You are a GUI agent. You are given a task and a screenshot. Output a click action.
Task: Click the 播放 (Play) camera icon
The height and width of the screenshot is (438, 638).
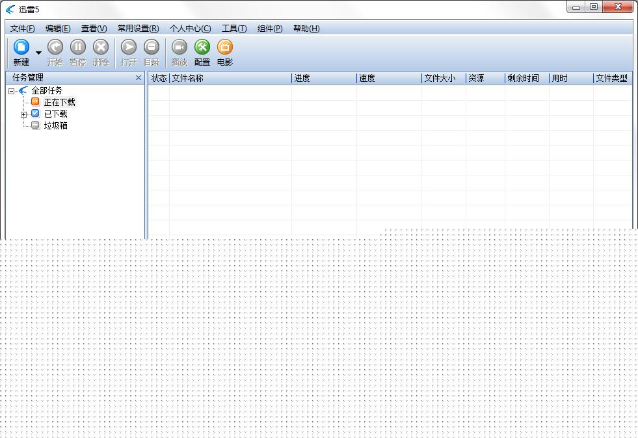pos(179,47)
